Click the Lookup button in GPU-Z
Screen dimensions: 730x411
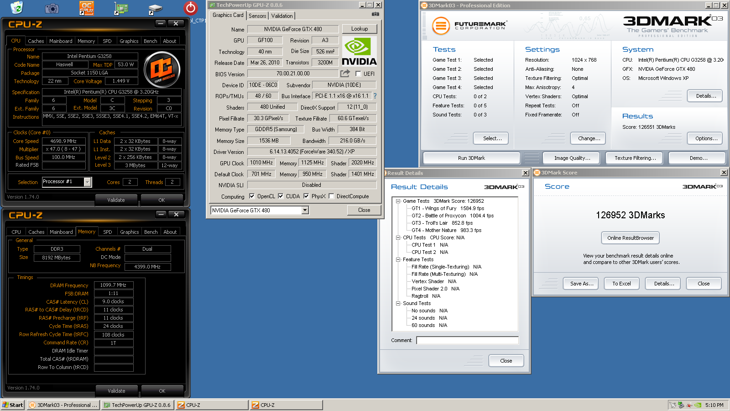[x=360, y=29]
